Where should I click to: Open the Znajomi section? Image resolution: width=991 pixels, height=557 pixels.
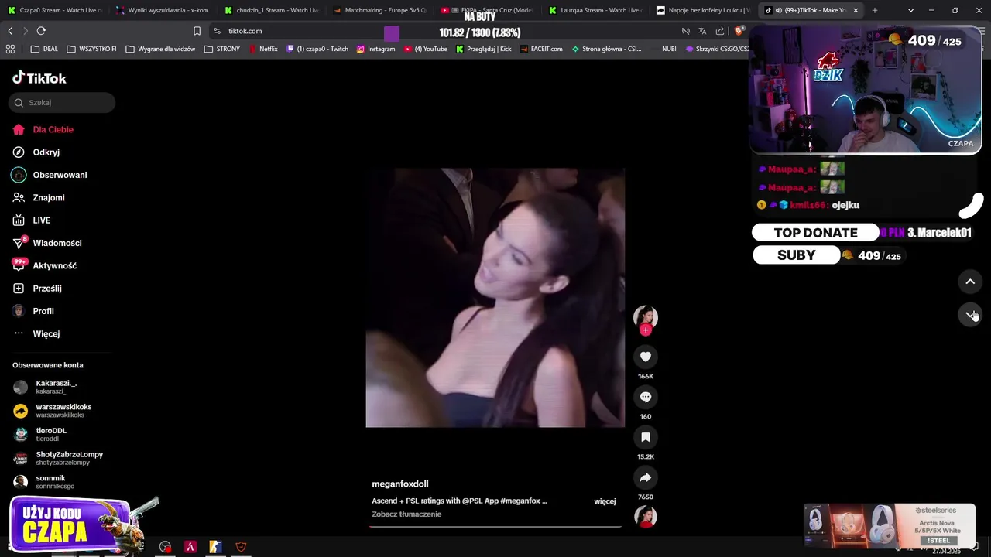[x=48, y=198]
